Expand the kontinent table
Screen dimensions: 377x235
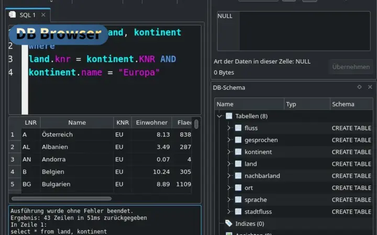pyautogui.click(x=229, y=152)
